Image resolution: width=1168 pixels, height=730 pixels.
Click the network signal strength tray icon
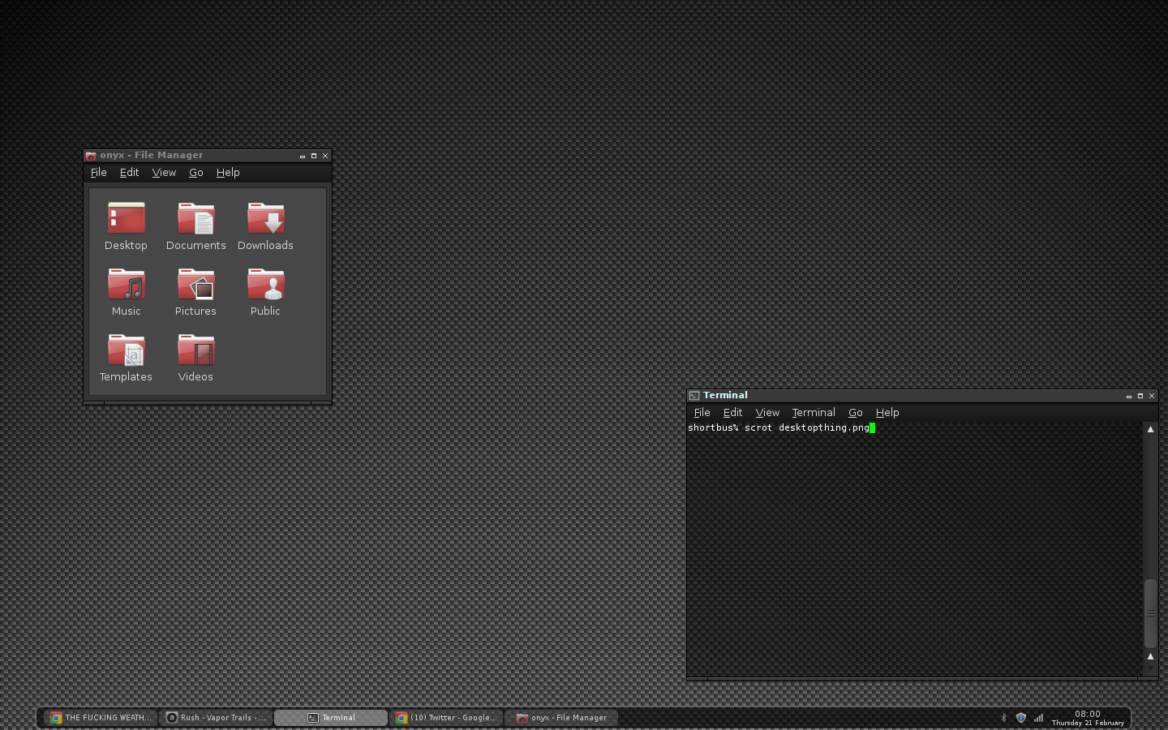point(1038,718)
